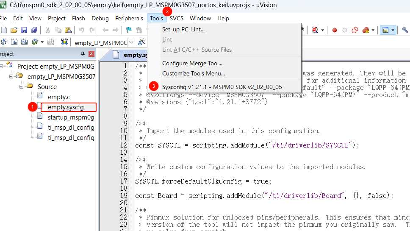
Task: Click the Open file folder icon
Action: click(14, 30)
